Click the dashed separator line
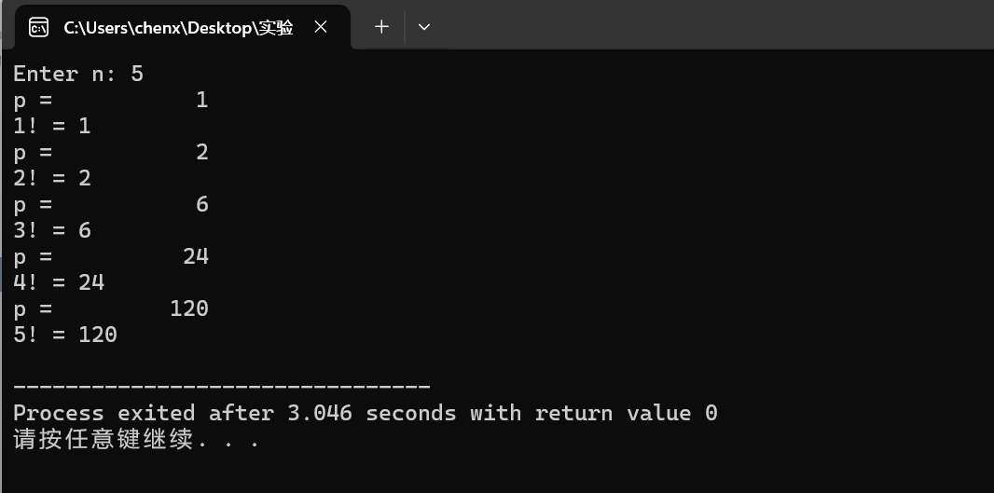Screen dimensions: 994x493 click(222, 386)
